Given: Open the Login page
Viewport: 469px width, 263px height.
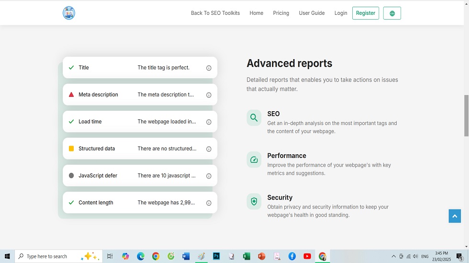Looking at the screenshot, I should (x=341, y=13).
